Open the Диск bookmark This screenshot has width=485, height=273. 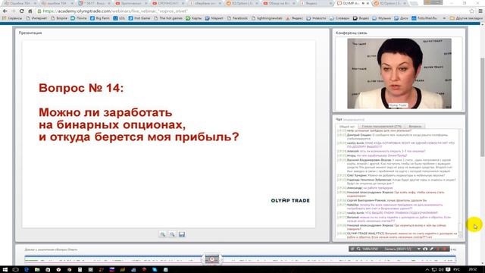click(401, 18)
